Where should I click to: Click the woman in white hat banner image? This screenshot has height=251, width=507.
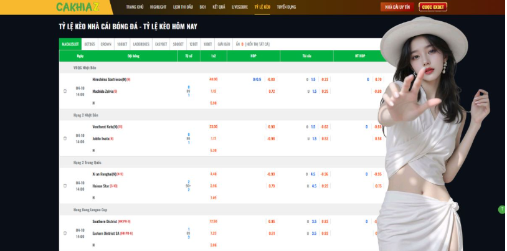[434, 133]
